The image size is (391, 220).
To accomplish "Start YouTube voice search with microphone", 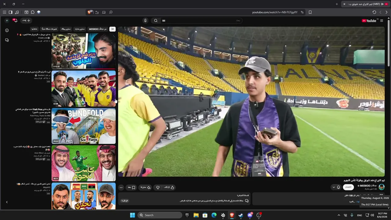I will click(145, 20).
